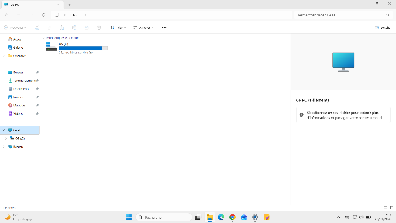Unpin Bureau from quick access
This screenshot has height=223, width=396.
[x=37, y=73]
